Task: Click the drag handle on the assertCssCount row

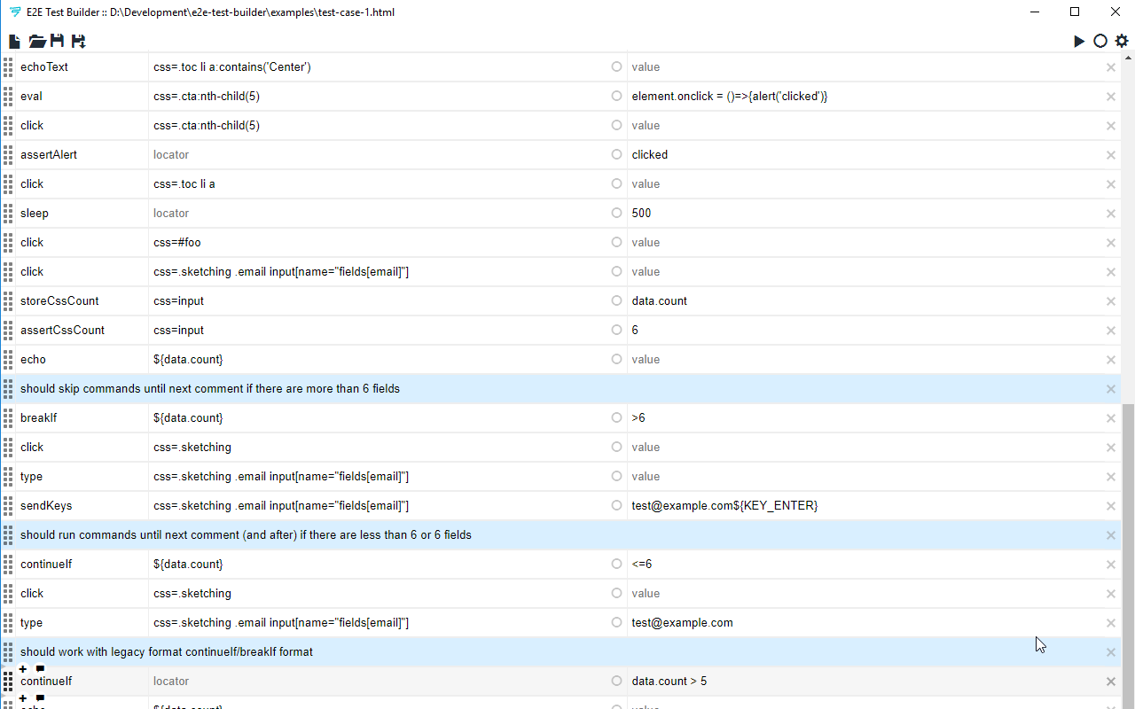Action: (x=8, y=330)
